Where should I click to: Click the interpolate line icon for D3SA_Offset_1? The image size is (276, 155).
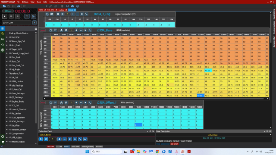[90, 102]
